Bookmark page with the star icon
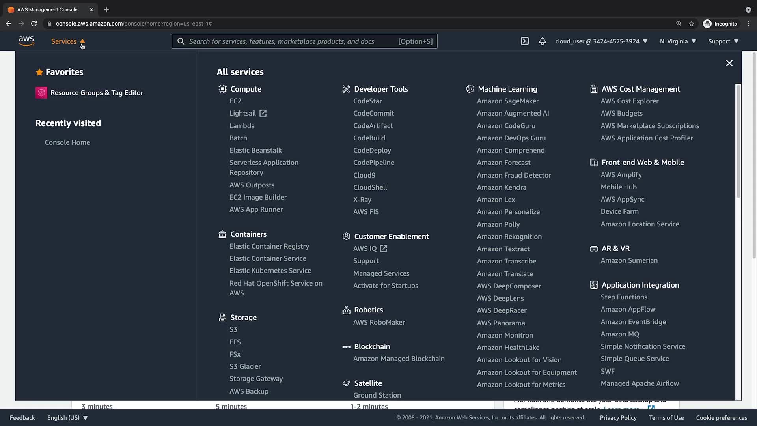757x426 pixels. (692, 24)
